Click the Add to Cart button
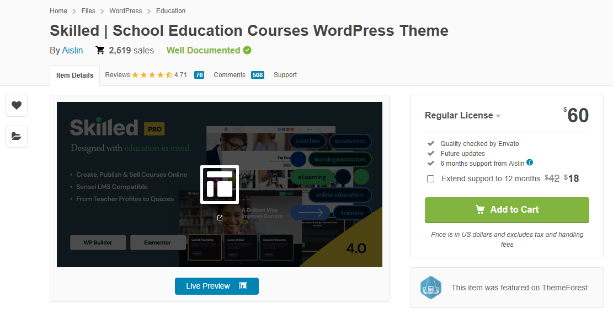Image resolution: width=613 pixels, height=314 pixels. click(507, 210)
